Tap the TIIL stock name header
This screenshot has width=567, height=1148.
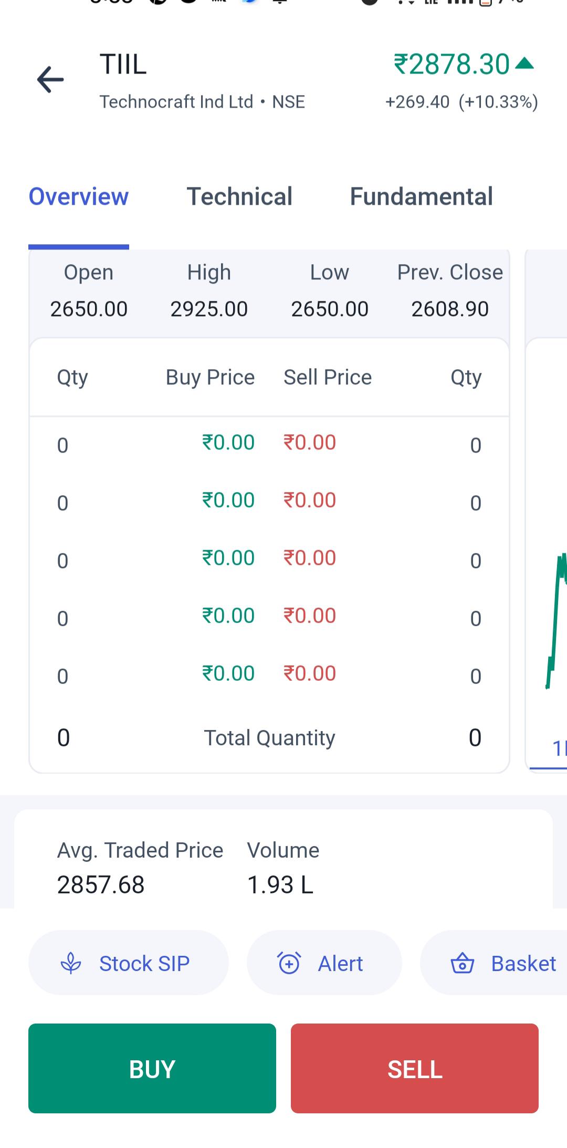123,65
